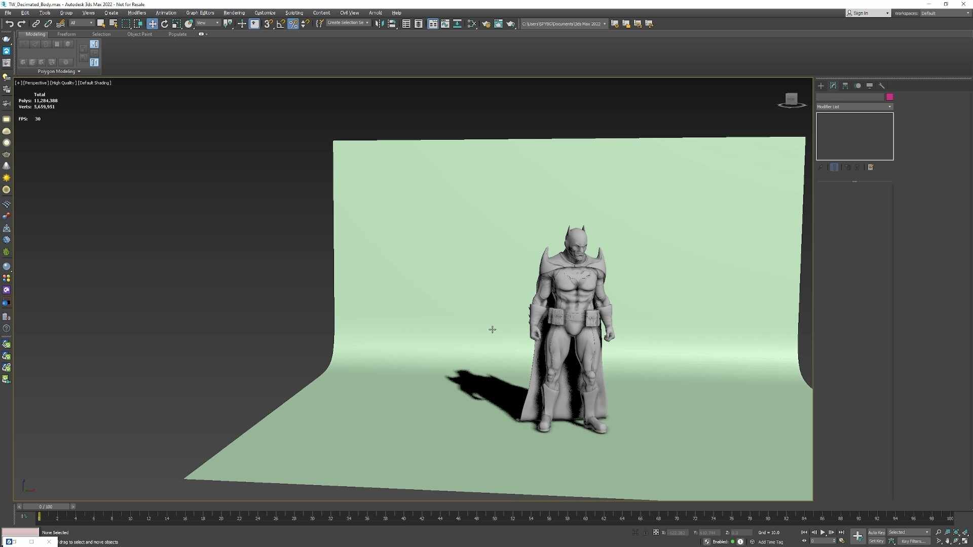Image resolution: width=973 pixels, height=547 pixels.
Task: Switch to the Modify panel tab
Action: click(833, 86)
